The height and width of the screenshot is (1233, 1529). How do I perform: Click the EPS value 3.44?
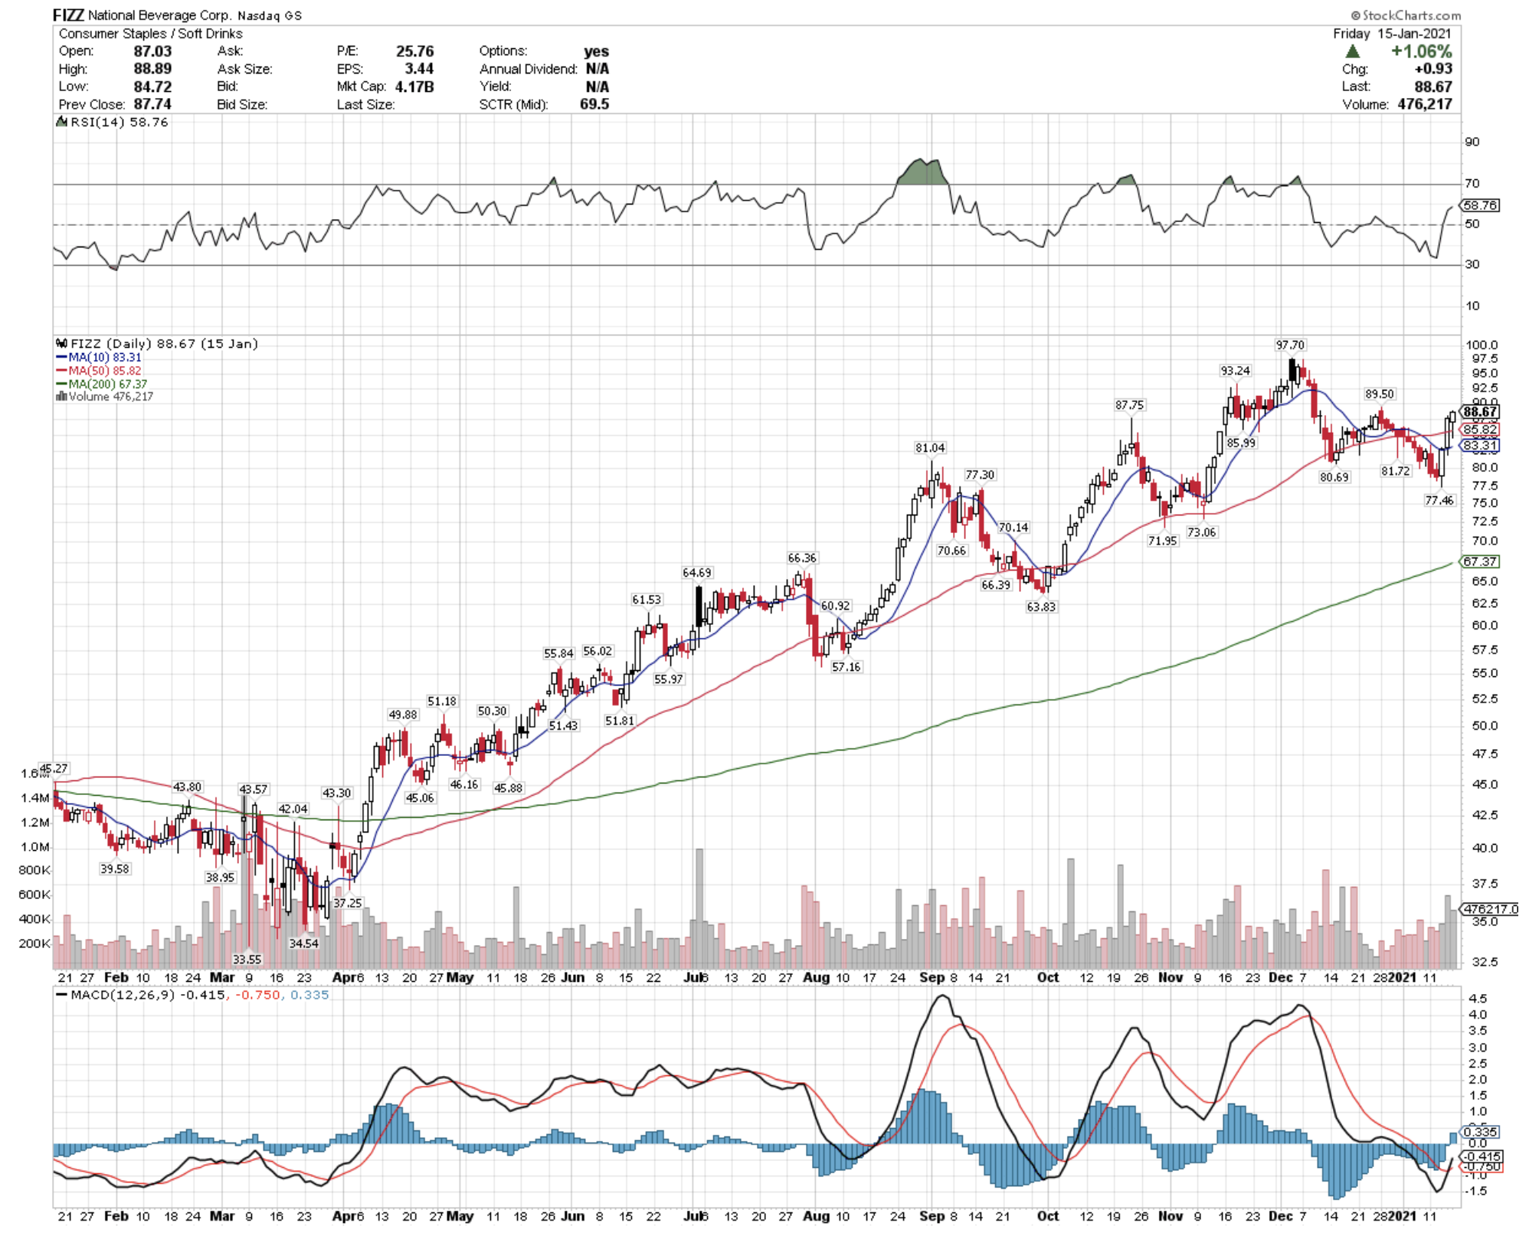click(x=419, y=69)
